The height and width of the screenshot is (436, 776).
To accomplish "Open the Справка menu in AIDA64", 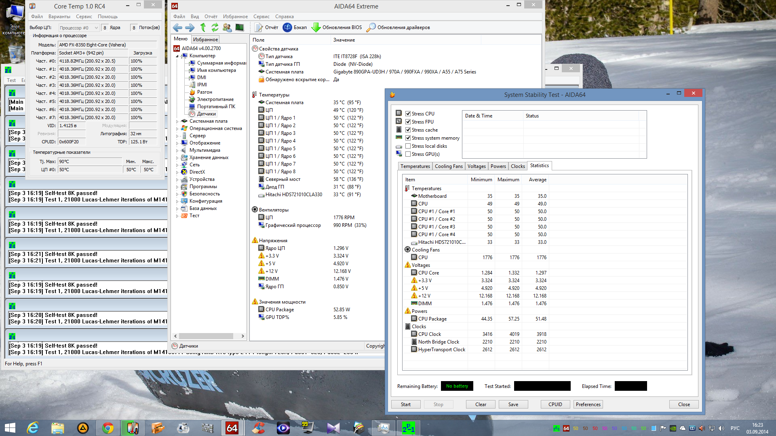I will point(284,17).
